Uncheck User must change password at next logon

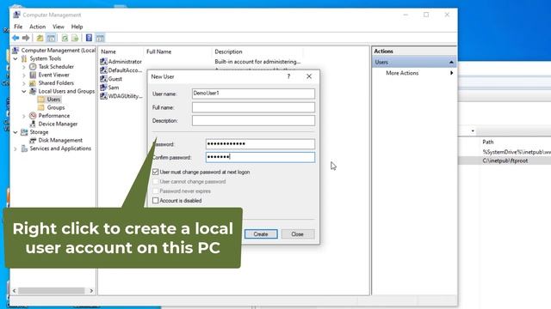coord(155,172)
